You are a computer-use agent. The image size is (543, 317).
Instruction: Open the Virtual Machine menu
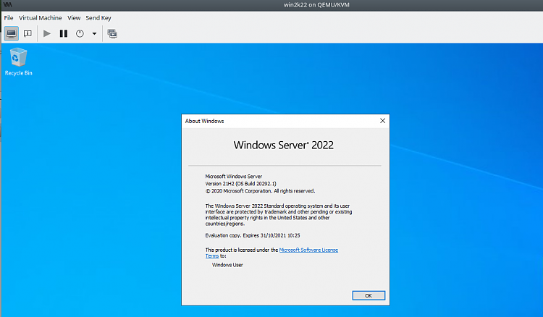pos(40,18)
